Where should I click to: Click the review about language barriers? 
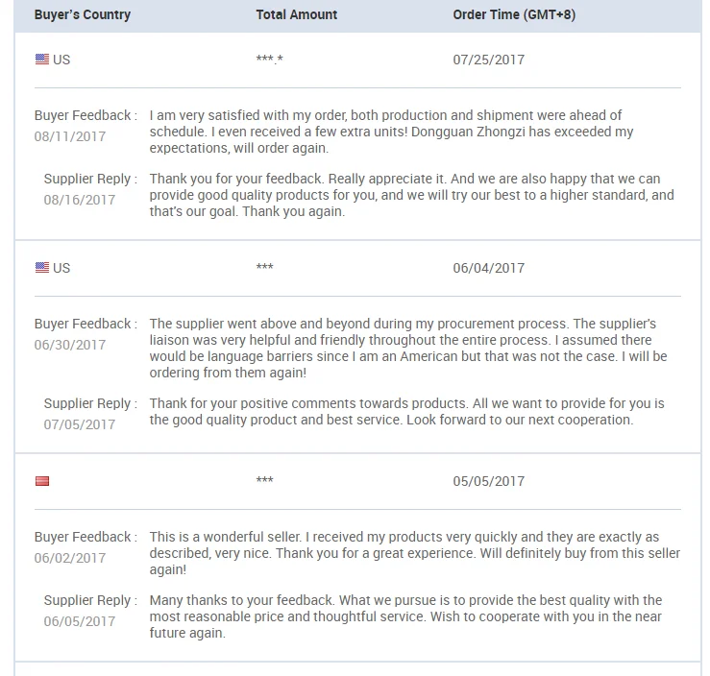(408, 348)
